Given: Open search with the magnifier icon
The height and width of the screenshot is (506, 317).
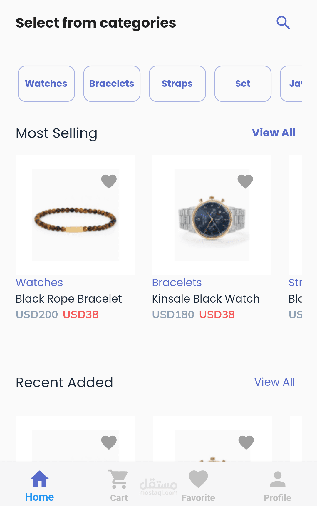Looking at the screenshot, I should pyautogui.click(x=283, y=23).
